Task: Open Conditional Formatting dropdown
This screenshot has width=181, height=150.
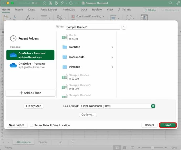Action: click(88, 16)
